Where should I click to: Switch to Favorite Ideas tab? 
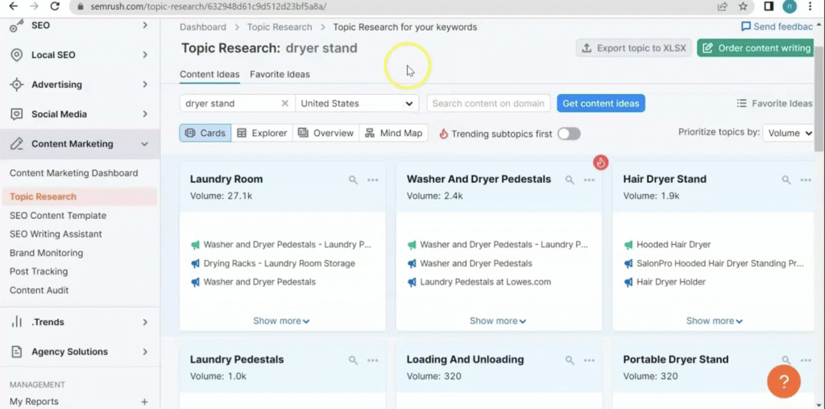coord(280,74)
